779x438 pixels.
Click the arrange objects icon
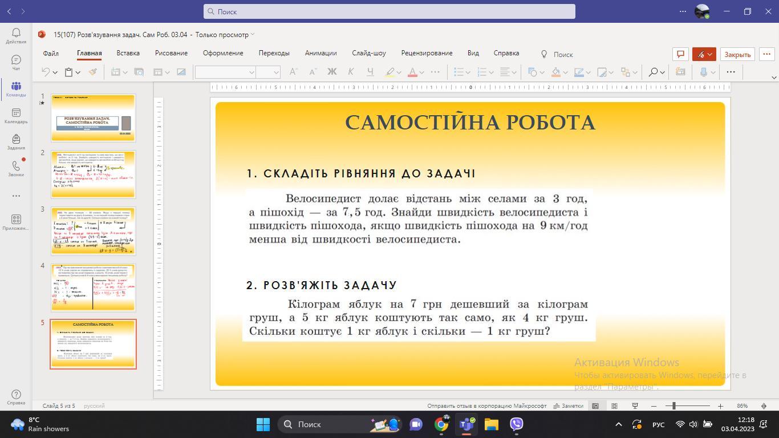626,72
